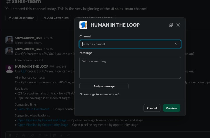Click the user avatar at the 7:35 PM message

click(x=9, y=40)
